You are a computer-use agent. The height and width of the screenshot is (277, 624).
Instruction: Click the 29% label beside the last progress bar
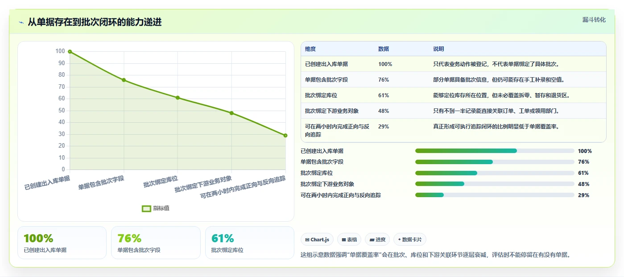[583, 195]
